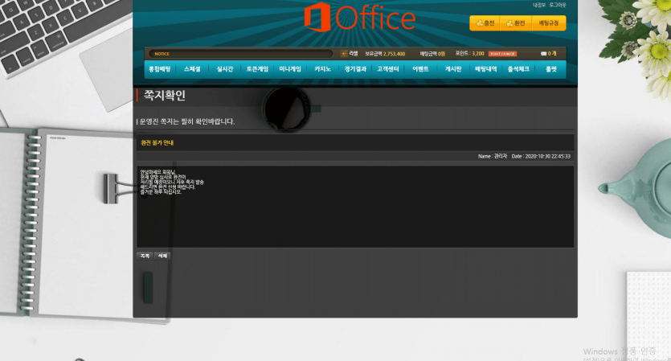Click the Date 2020-10-30 22:45:33 text
Screen dimensions: 671x361
coord(541,156)
